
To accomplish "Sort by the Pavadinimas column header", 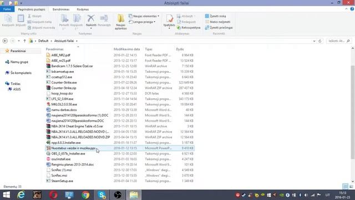I will pyautogui.click(x=54, y=49).
